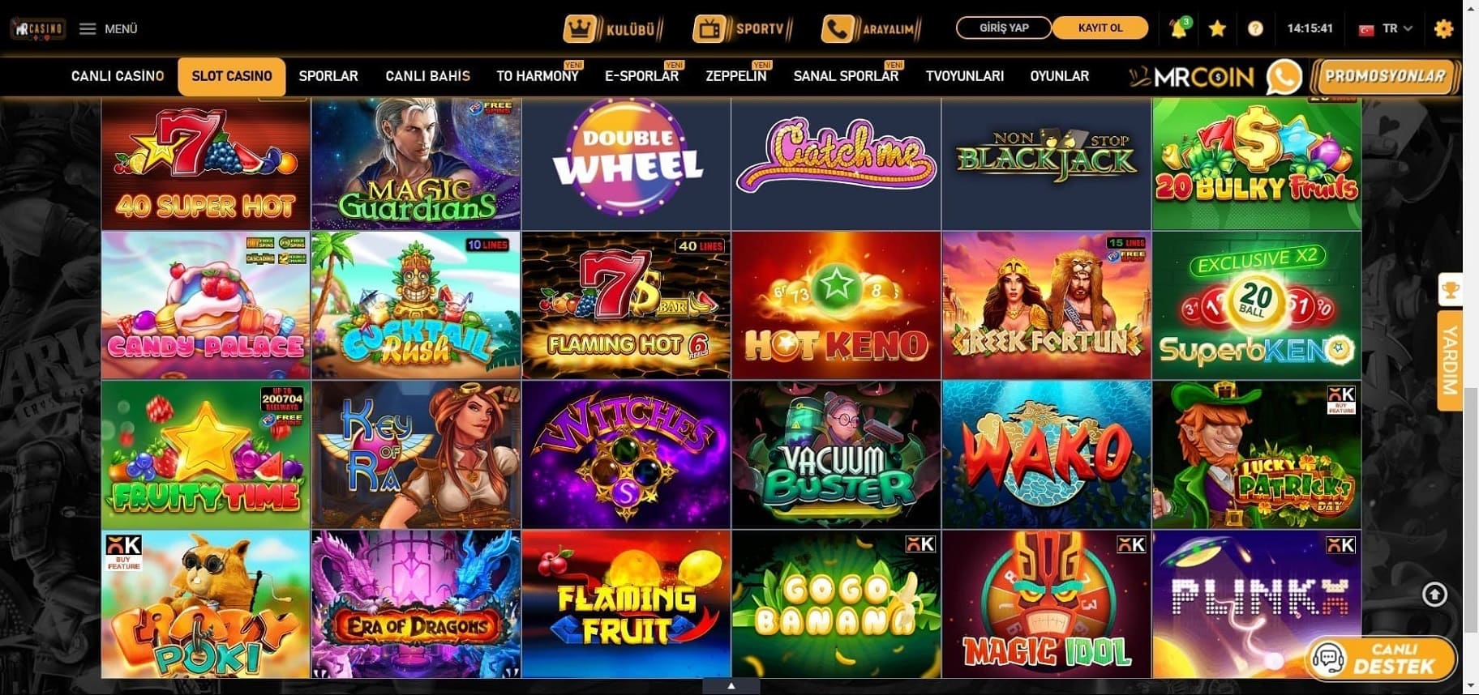The image size is (1479, 695).
Task: Open the Hot Keno game thumbnail
Action: point(836,305)
